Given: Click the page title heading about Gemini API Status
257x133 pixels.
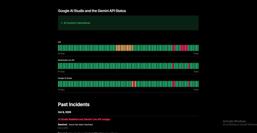Looking at the screenshot, I should [92, 11].
